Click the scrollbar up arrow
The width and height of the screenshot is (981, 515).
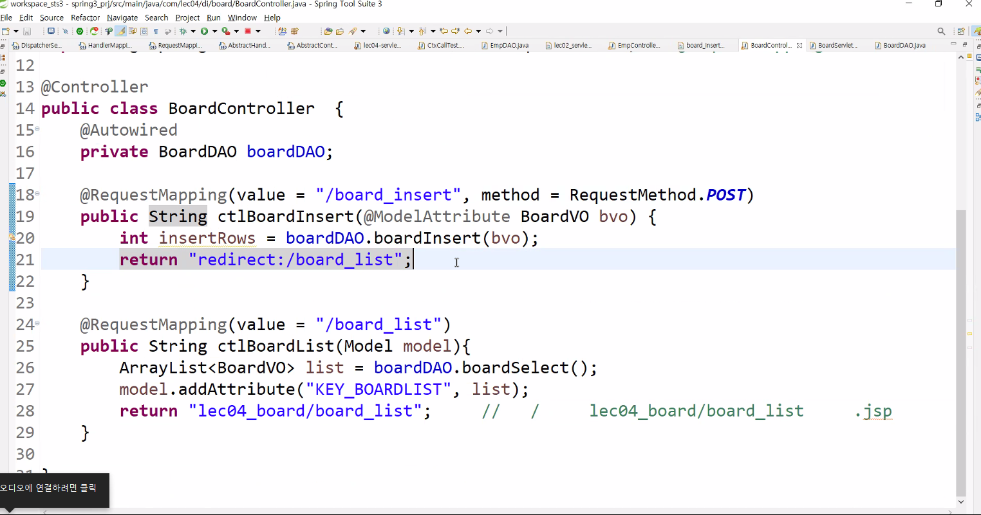click(961, 57)
